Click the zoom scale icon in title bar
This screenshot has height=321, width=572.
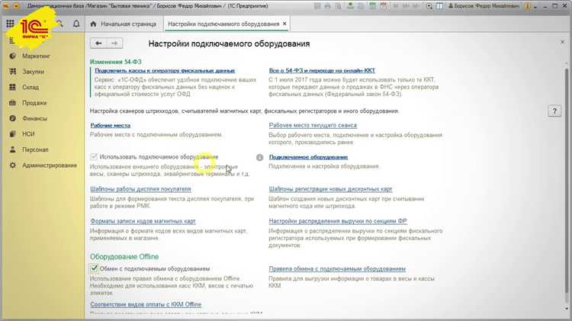tap(429, 6)
